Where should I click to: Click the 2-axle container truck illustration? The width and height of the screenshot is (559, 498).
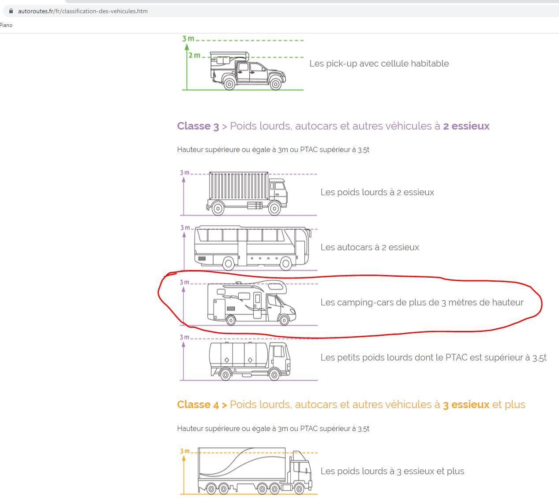tap(247, 193)
